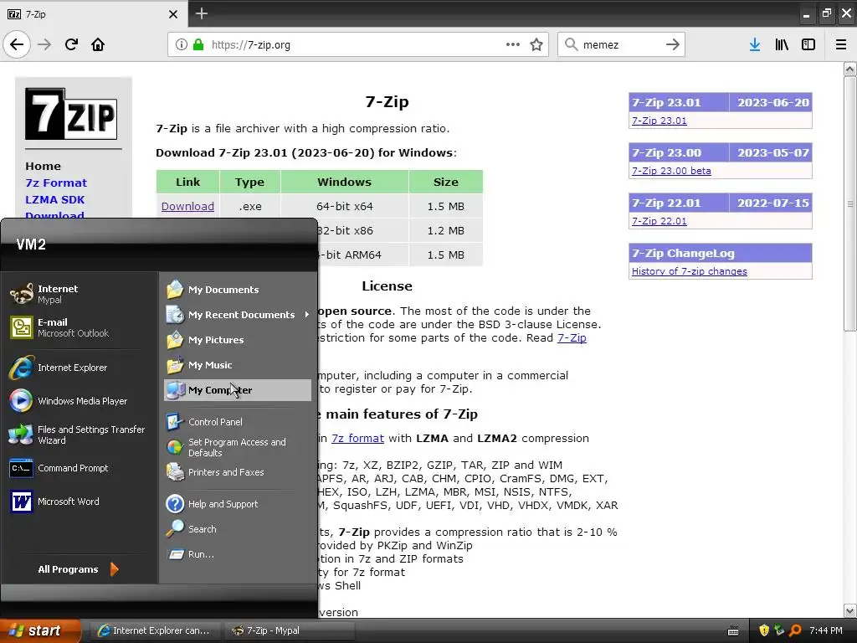Viewport: 857px width, 643px height.
Task: Go back with the browser back arrow
Action: pos(17,44)
